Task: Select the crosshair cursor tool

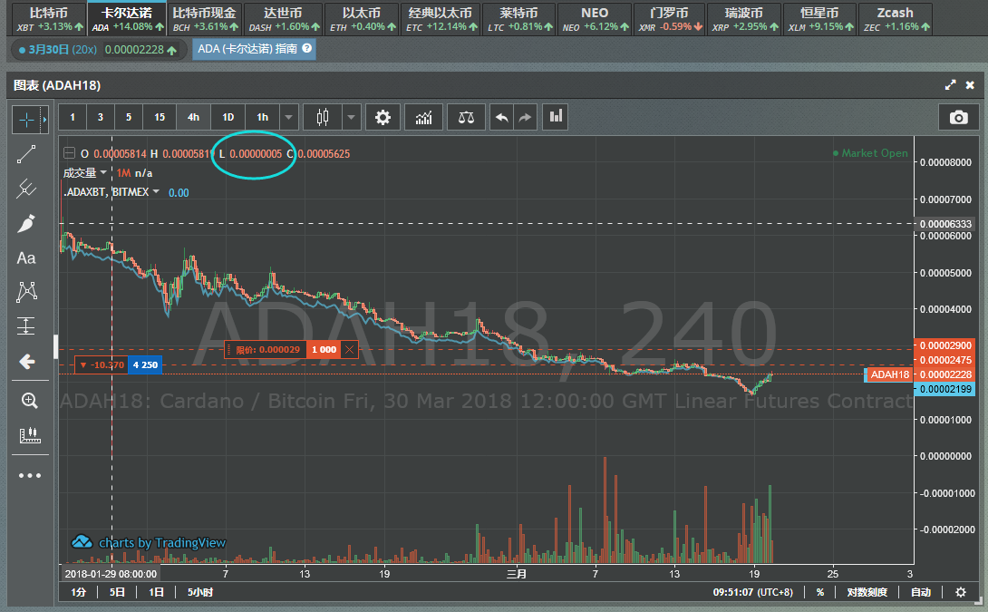Action: coord(26,120)
